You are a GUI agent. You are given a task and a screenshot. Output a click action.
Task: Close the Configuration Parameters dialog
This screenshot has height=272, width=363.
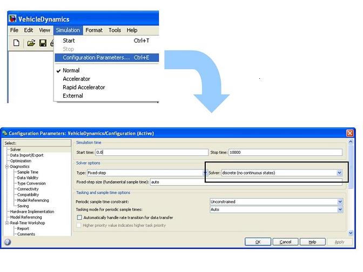point(350,133)
